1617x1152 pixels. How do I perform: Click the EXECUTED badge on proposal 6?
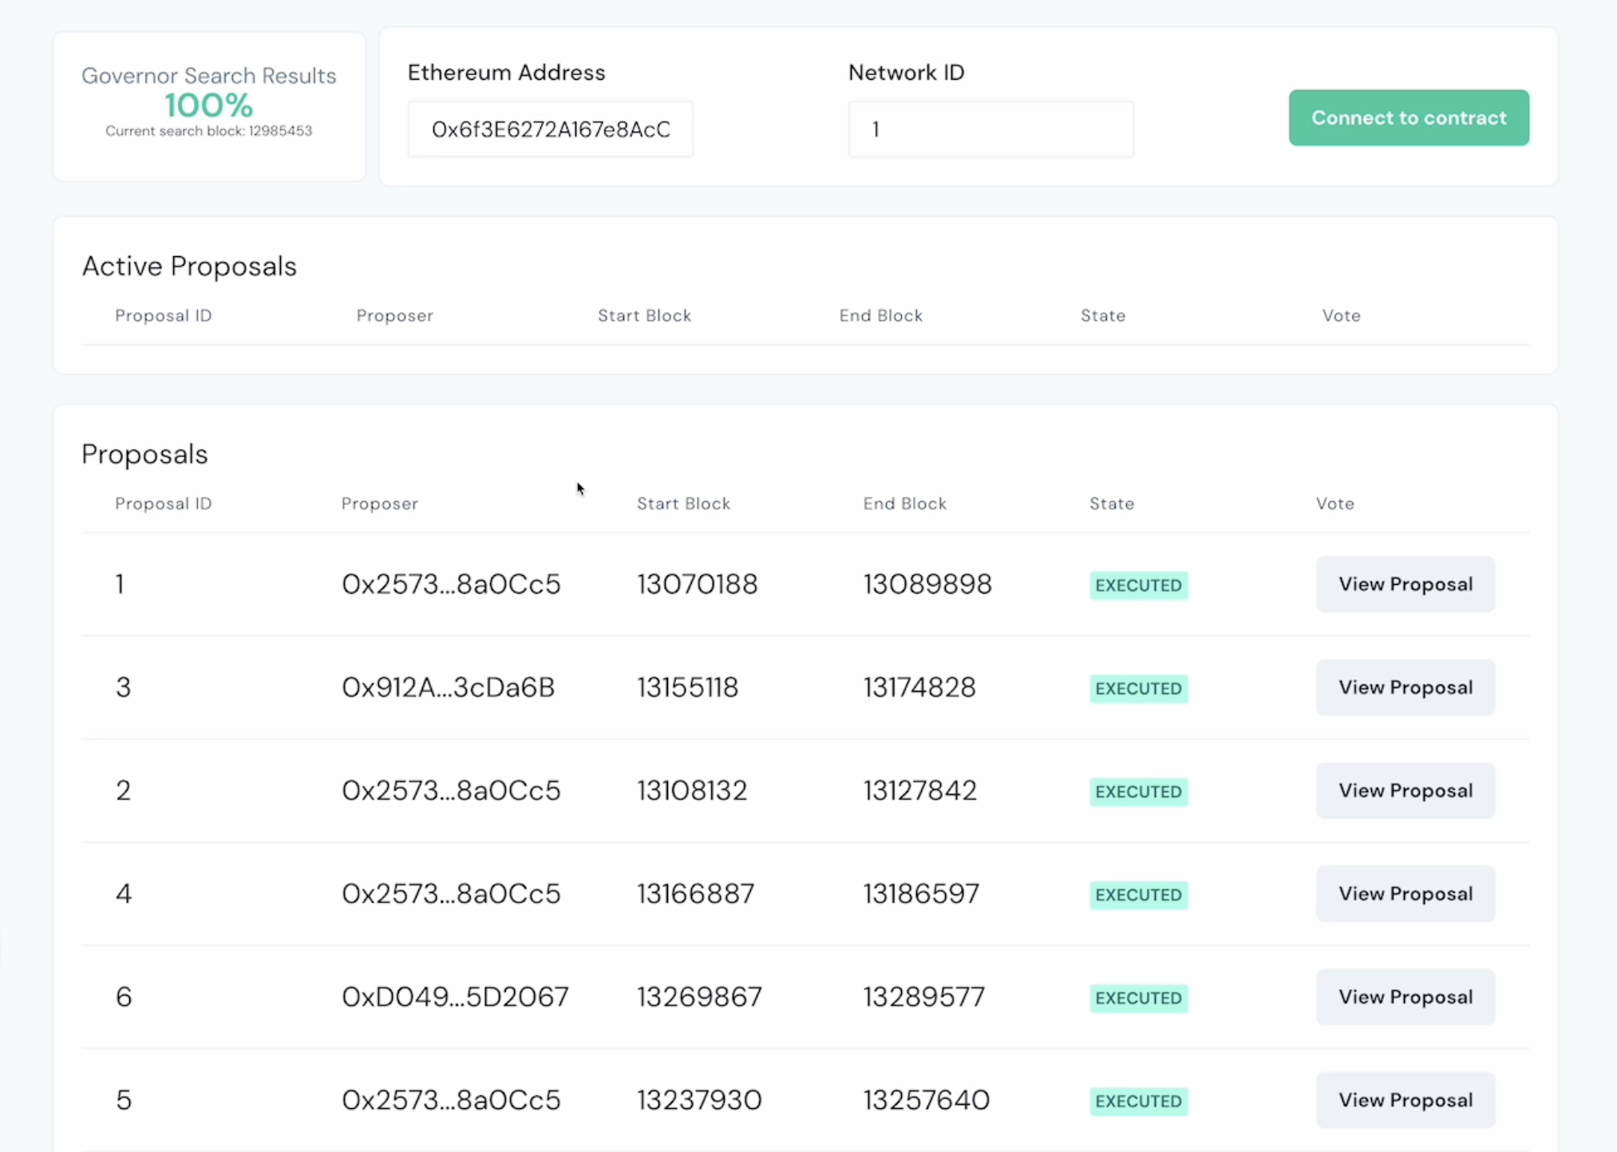pos(1138,998)
